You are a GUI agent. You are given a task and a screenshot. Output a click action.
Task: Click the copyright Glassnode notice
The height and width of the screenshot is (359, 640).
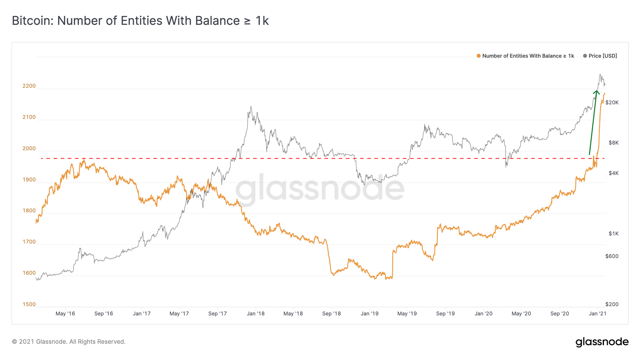pos(69,342)
